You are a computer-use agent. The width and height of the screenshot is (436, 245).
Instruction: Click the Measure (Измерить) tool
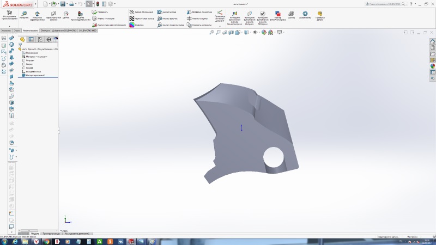(x=23, y=14)
